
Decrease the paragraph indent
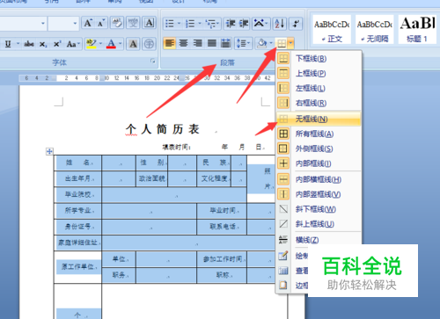[231, 24]
